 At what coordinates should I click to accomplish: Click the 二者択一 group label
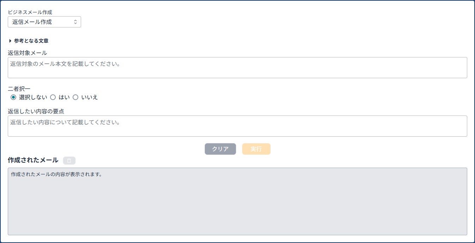(x=19, y=89)
